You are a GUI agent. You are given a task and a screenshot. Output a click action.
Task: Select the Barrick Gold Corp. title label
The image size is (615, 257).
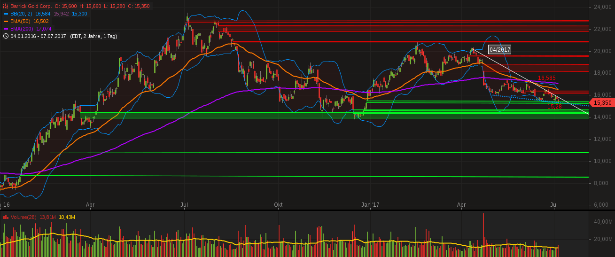[31, 7]
